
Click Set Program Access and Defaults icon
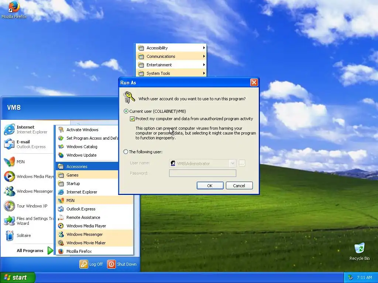[x=61, y=138]
